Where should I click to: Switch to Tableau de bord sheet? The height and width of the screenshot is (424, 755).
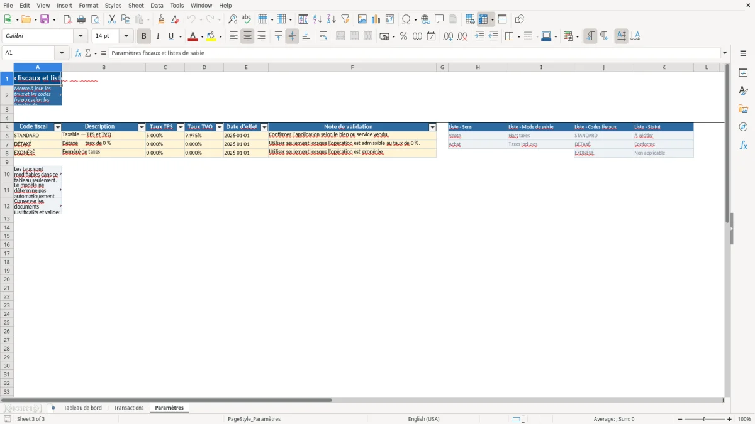click(82, 408)
